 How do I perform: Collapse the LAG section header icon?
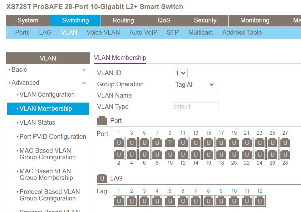(102, 178)
